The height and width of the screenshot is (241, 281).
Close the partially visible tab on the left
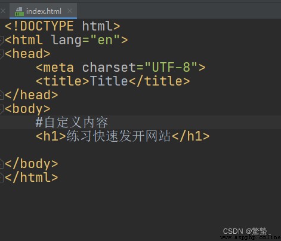3,11
